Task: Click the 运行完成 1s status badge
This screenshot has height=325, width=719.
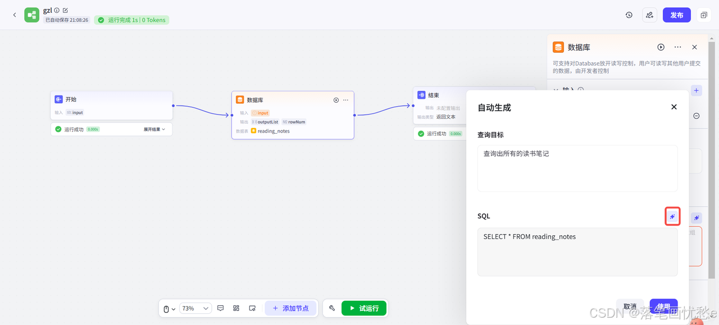Action: tap(131, 20)
